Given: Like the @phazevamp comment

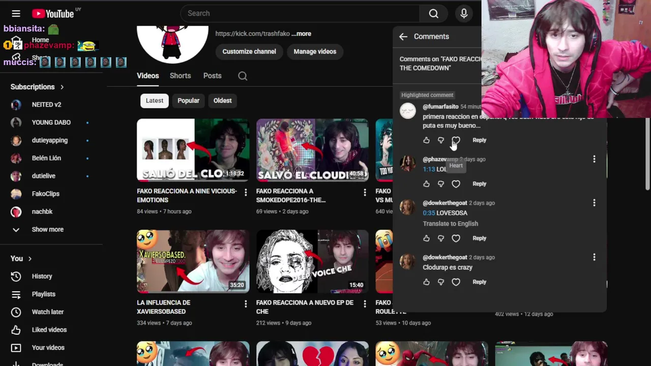Looking at the screenshot, I should [x=426, y=184].
